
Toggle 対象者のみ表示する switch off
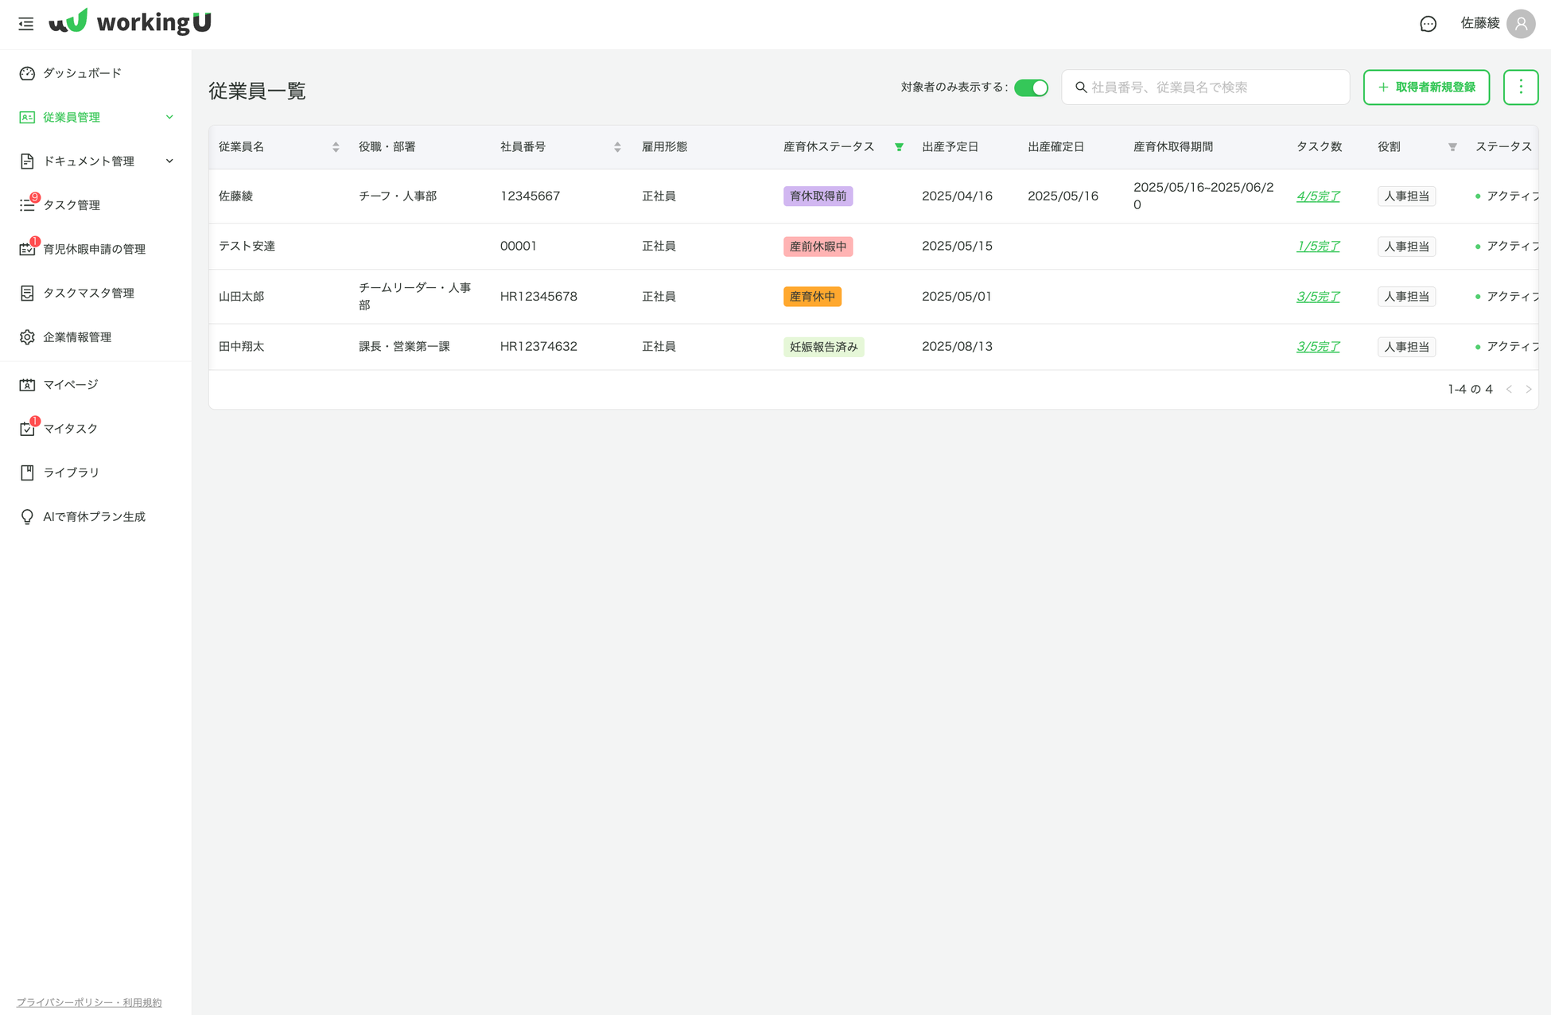tap(1031, 87)
